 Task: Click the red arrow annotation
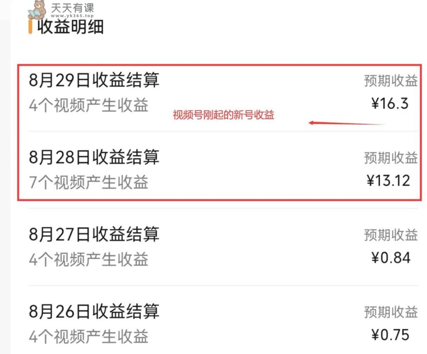pyautogui.click(x=347, y=123)
